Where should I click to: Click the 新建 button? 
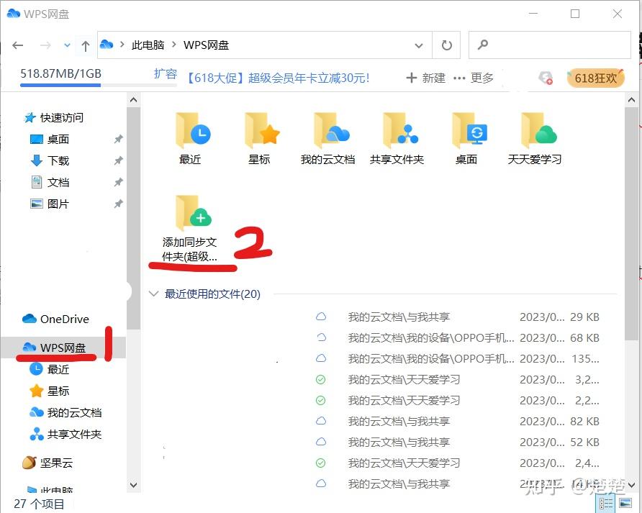426,78
